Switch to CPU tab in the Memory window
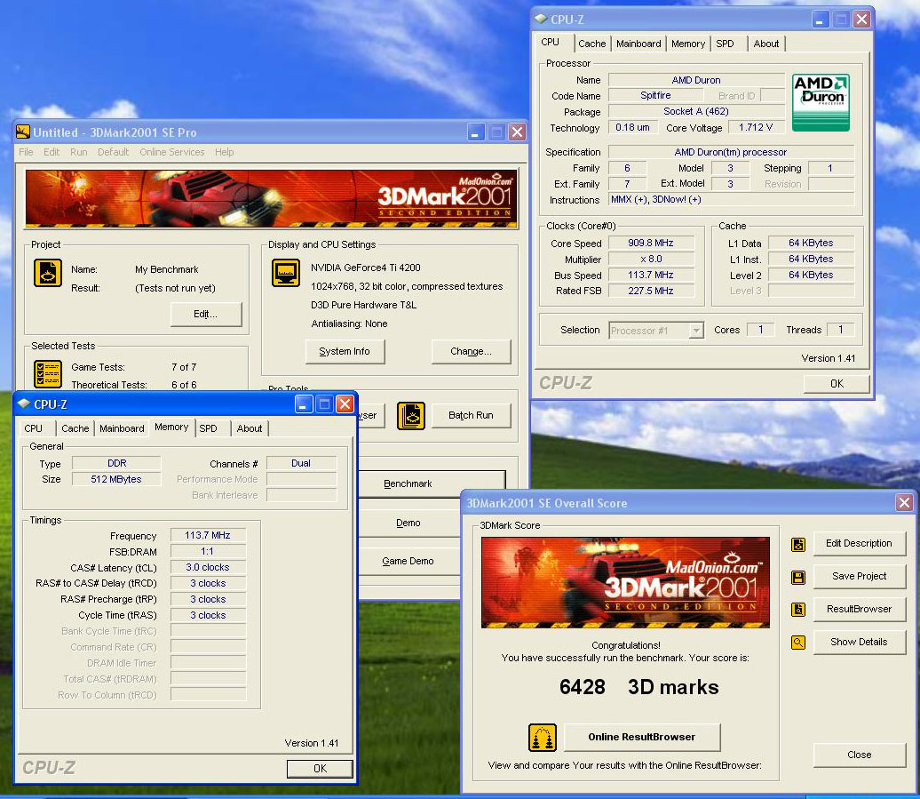920x799 pixels. tap(34, 428)
